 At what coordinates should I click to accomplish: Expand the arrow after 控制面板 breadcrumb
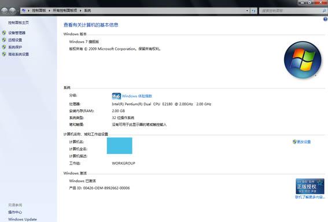[x=49, y=10]
